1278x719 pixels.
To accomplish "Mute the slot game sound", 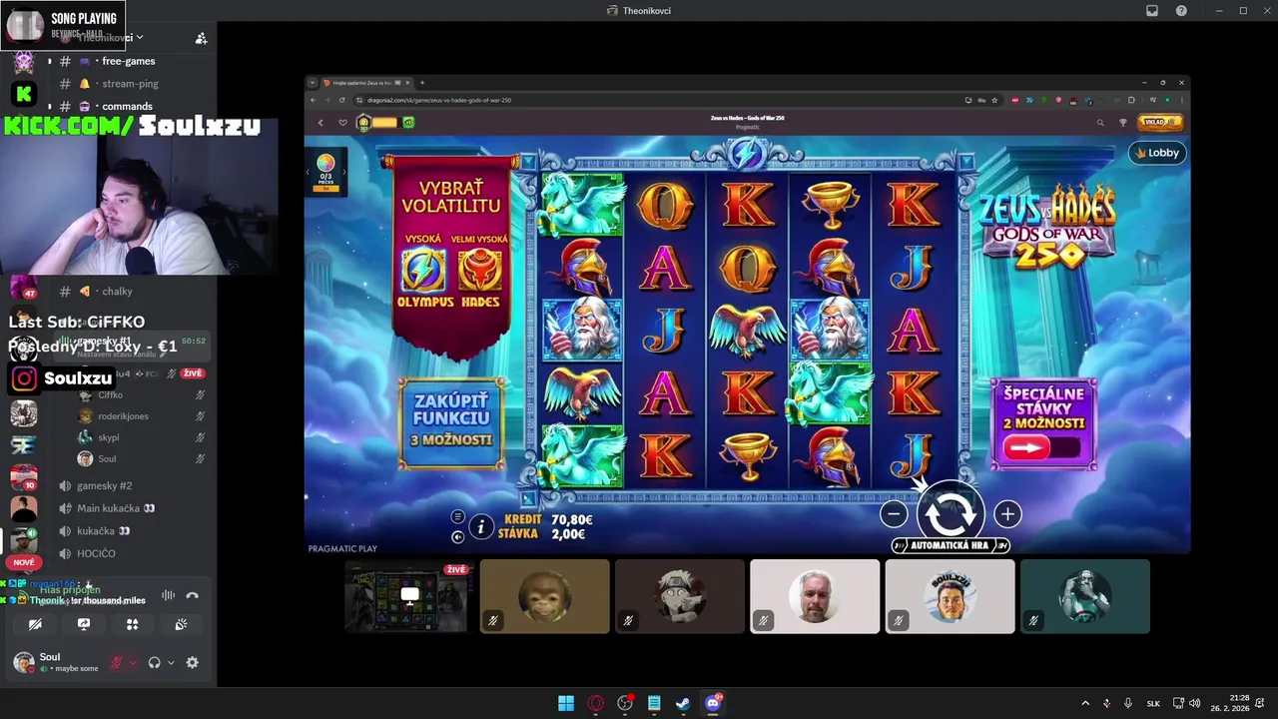I will point(457,537).
